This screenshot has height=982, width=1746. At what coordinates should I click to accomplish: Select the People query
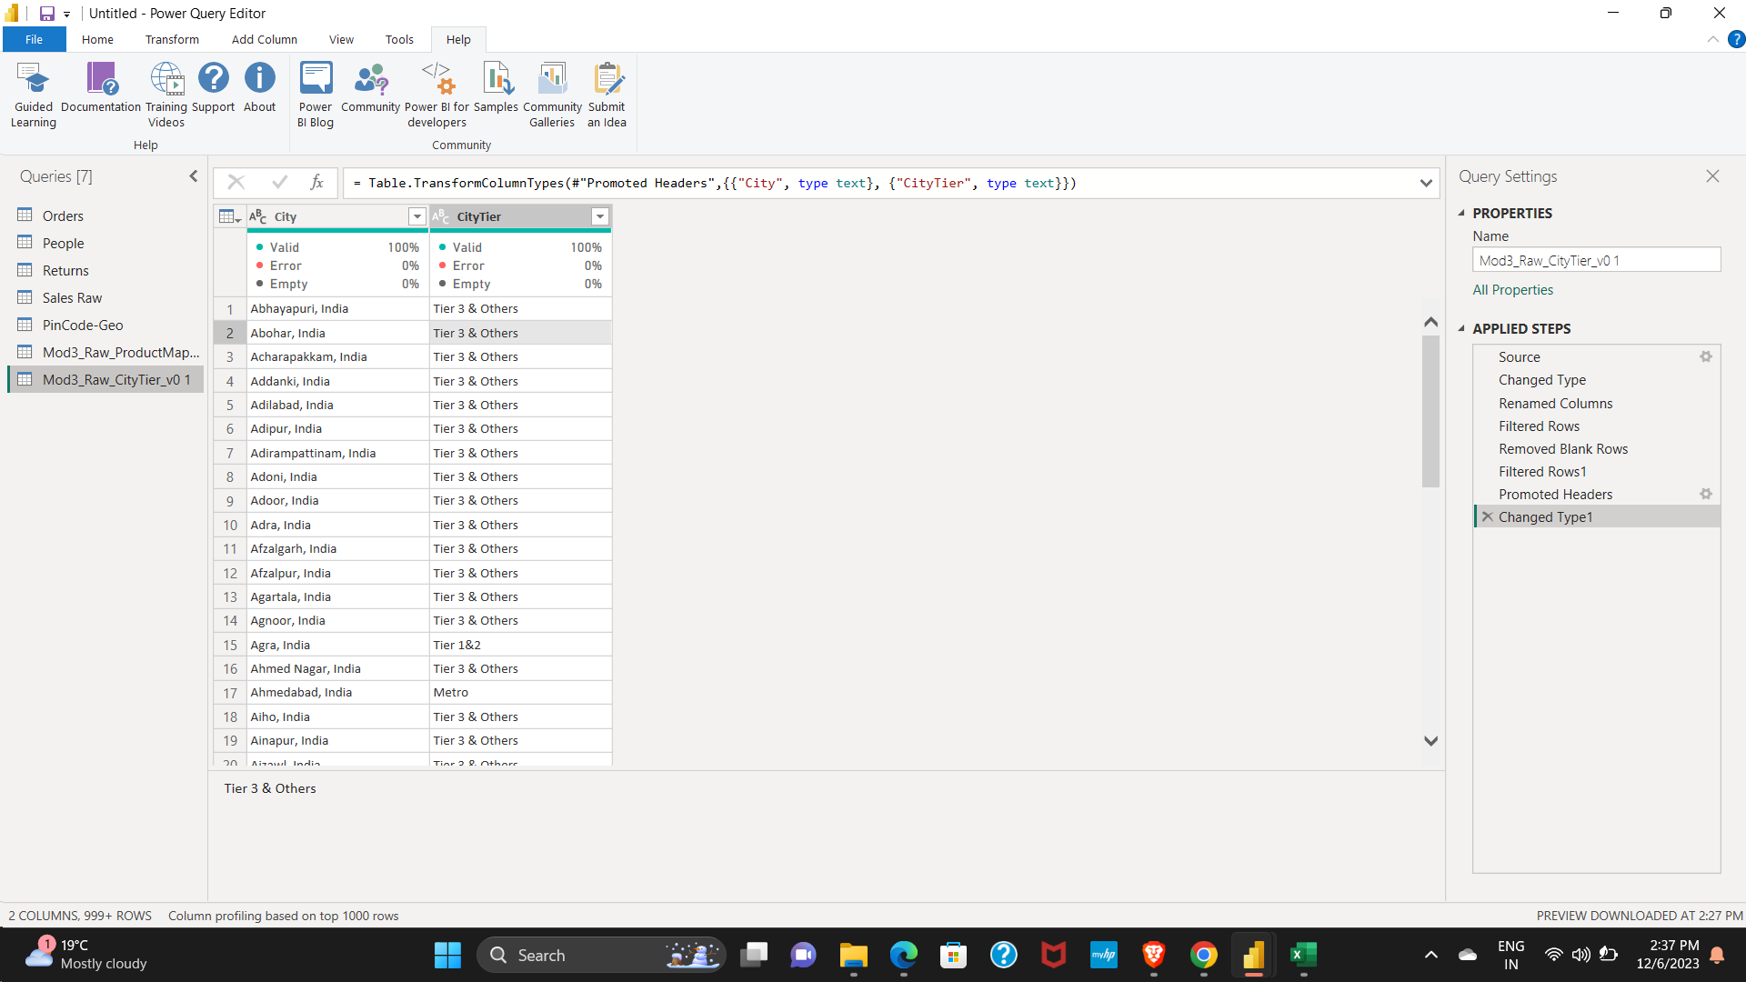pyautogui.click(x=105, y=243)
